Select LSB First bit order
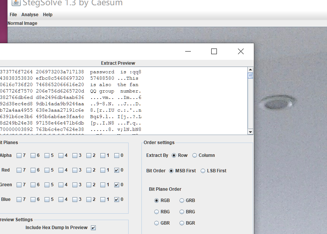The height and width of the screenshot is (234, 327). (203, 171)
